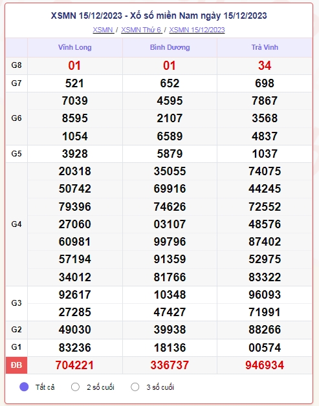Click G6 number 6589

[x=170, y=136]
